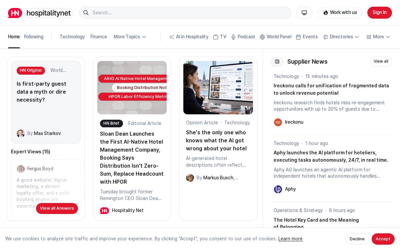The width and height of the screenshot is (400, 250).
Task: Click Fergus Boyd's avatar photo
Action: tap(21, 169)
